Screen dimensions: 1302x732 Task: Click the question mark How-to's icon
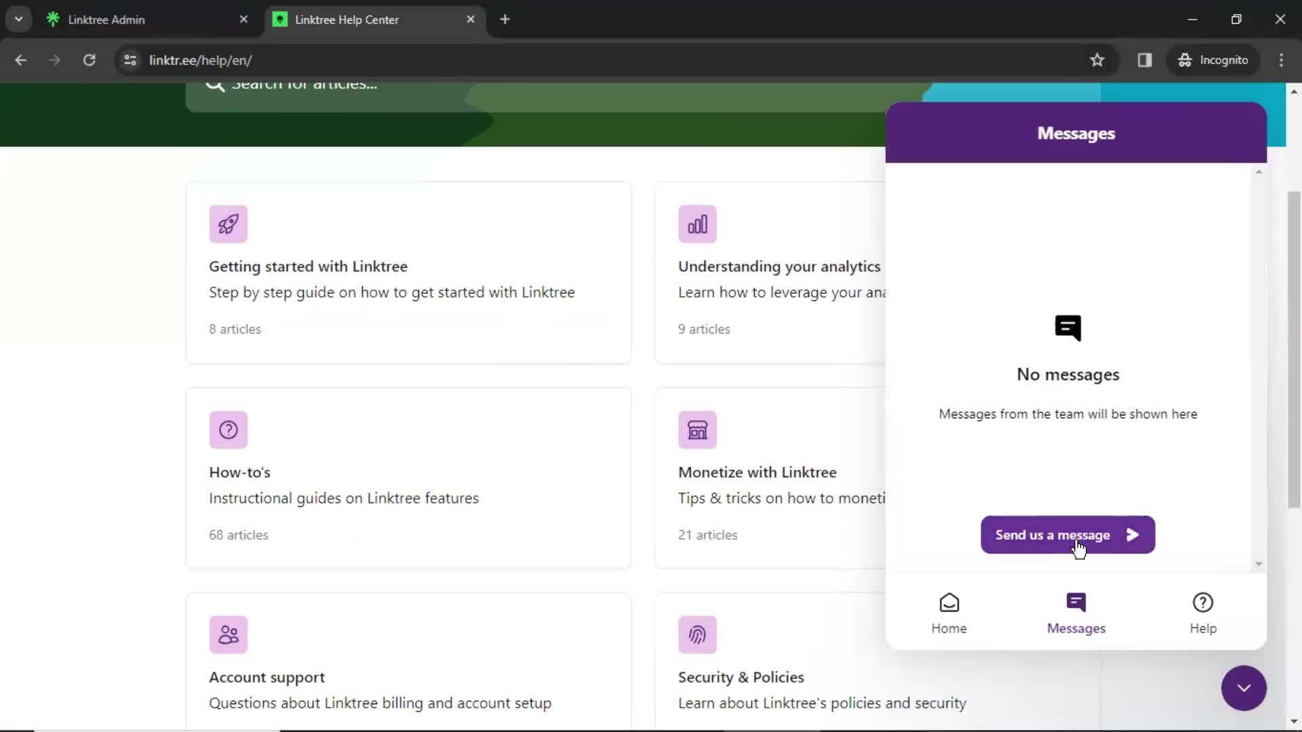coord(228,430)
